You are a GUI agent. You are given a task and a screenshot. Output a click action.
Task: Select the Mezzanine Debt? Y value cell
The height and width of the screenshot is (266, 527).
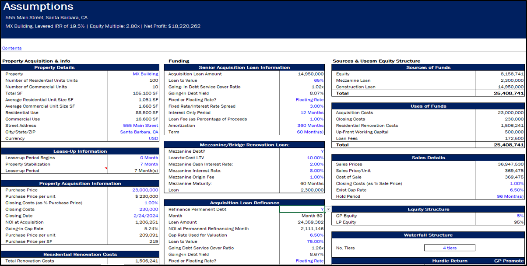[x=302, y=151]
